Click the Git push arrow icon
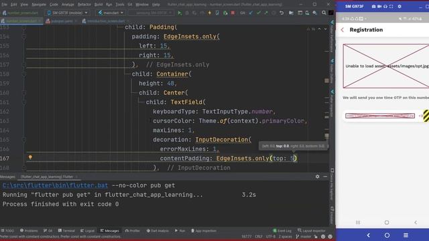Image resolution: width=429 pixels, height=241 pixels. click(x=266, y=13)
